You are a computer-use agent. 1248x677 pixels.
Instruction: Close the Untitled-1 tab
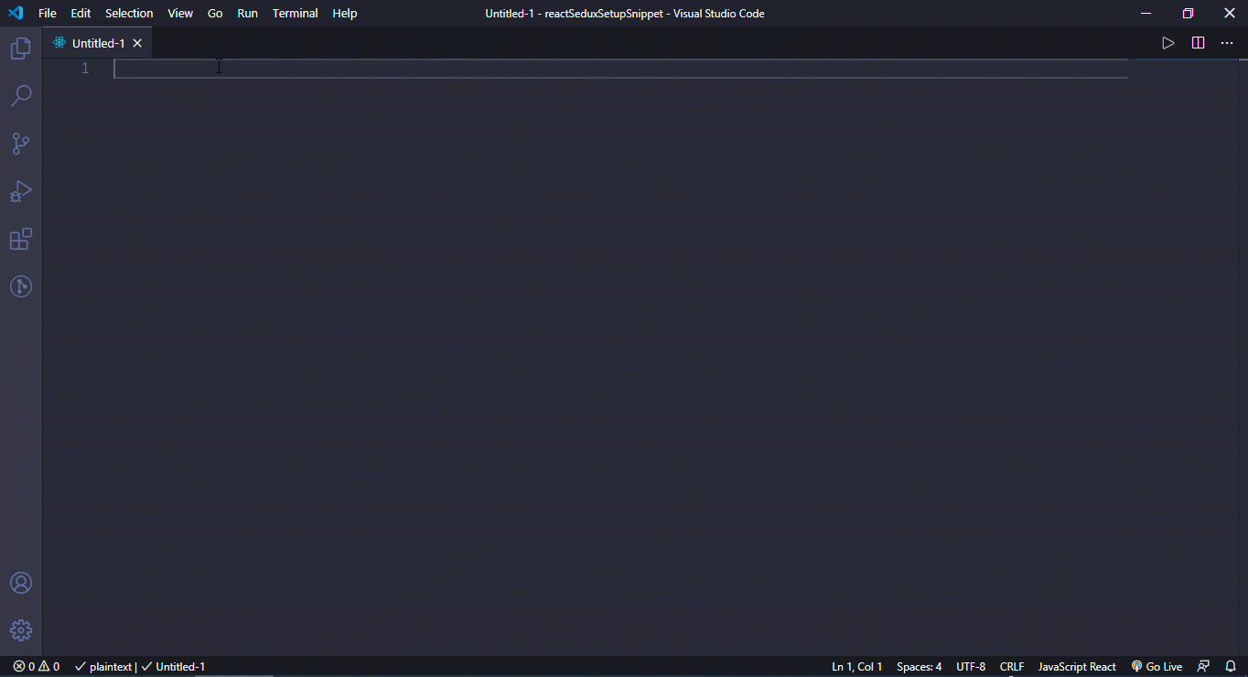click(x=137, y=43)
